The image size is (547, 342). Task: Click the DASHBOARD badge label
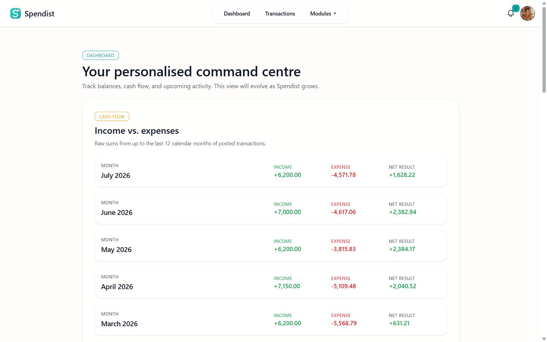click(101, 55)
